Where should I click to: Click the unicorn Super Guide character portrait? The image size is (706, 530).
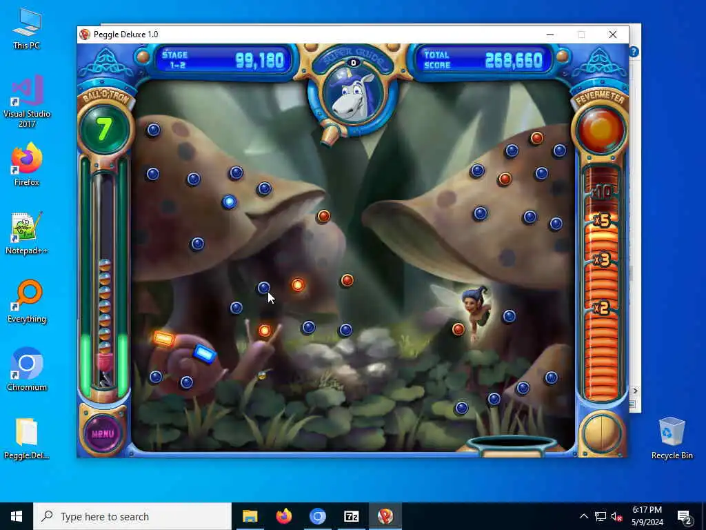(x=354, y=95)
